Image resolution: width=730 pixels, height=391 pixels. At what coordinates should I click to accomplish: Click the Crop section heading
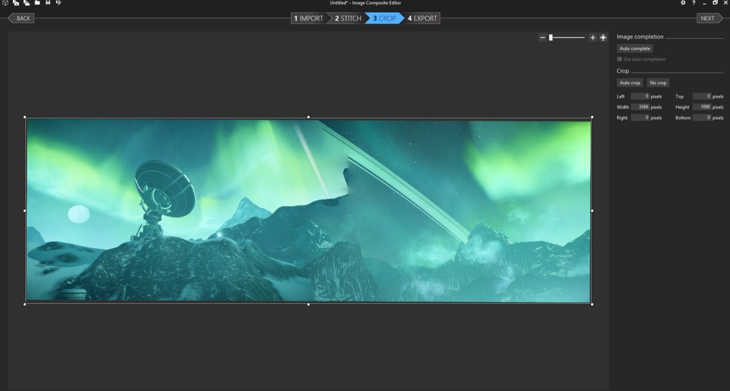pyautogui.click(x=623, y=71)
